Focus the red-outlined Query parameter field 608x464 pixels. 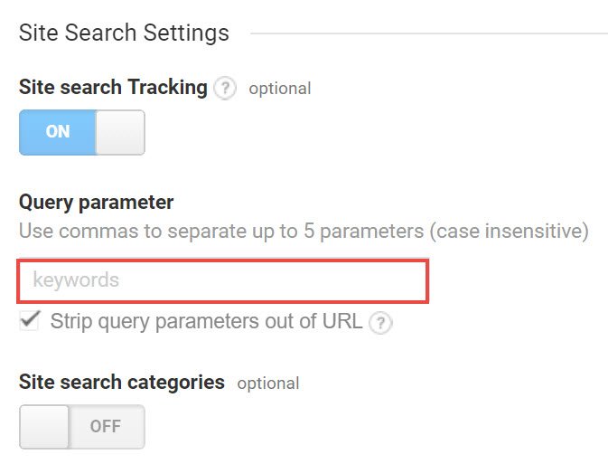click(222, 280)
